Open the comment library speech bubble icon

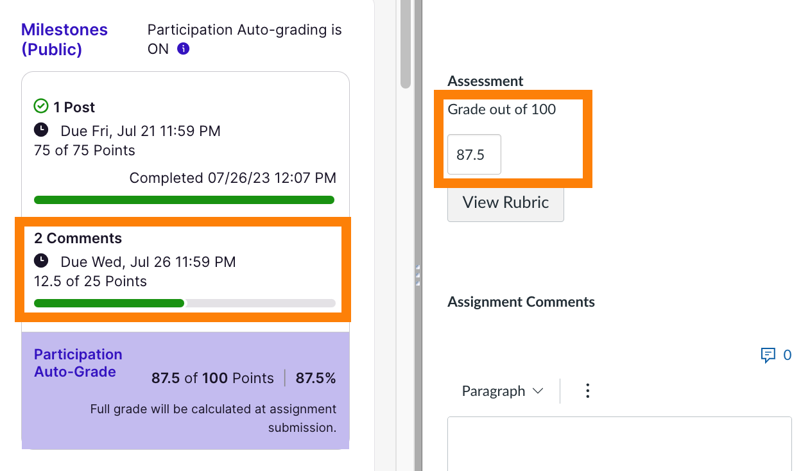[x=768, y=355]
